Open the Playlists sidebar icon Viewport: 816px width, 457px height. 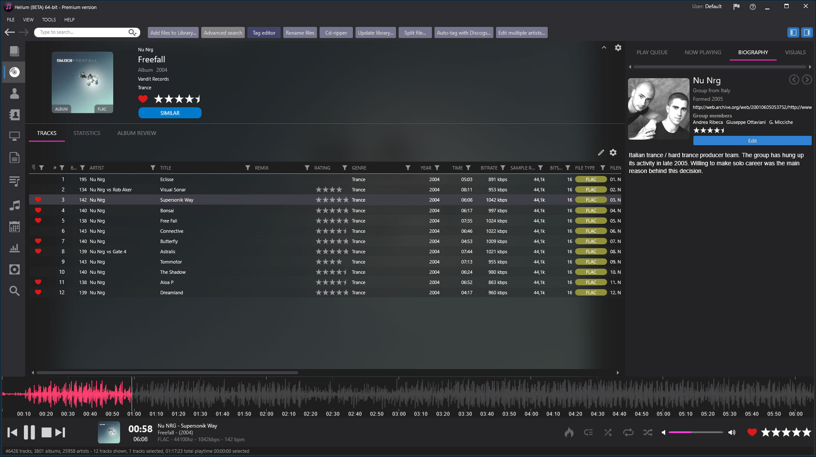(x=15, y=182)
